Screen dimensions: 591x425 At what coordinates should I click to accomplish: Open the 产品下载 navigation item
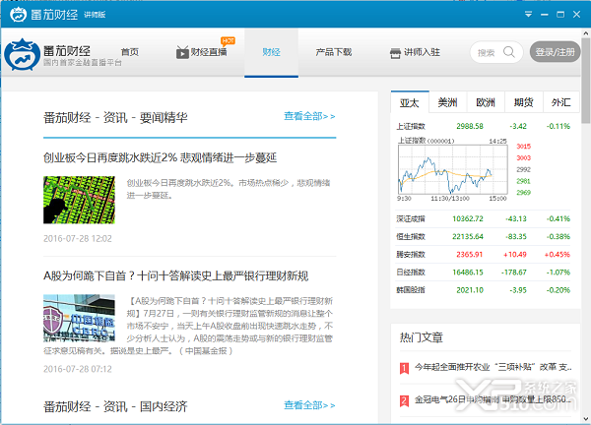click(x=334, y=52)
